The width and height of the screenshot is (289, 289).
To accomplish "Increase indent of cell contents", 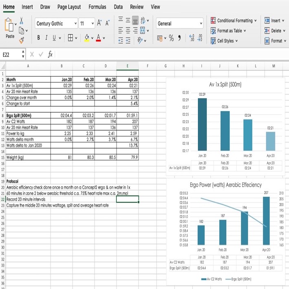I will tap(128, 40).
